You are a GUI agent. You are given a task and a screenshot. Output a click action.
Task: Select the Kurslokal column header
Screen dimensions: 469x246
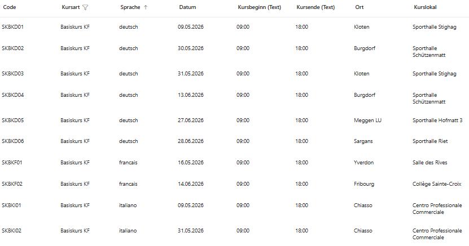[425, 7]
